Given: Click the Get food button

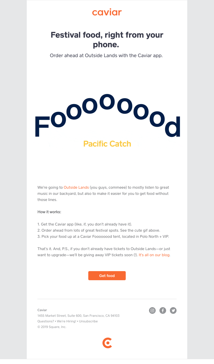Looking at the screenshot, I should pyautogui.click(x=107, y=276).
